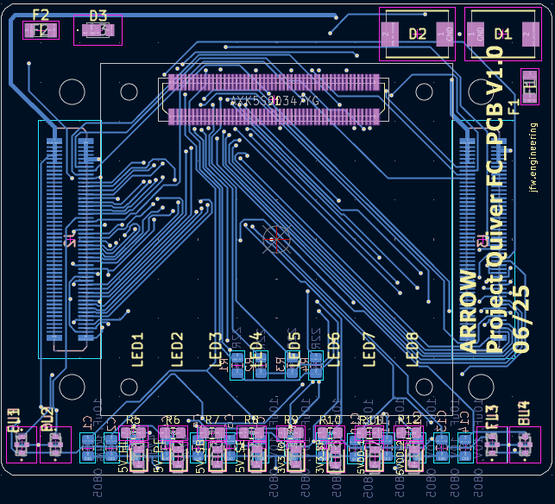This screenshot has width=555, height=504.
Task: Click the LED2 silkscreen label
Action: click(177, 350)
